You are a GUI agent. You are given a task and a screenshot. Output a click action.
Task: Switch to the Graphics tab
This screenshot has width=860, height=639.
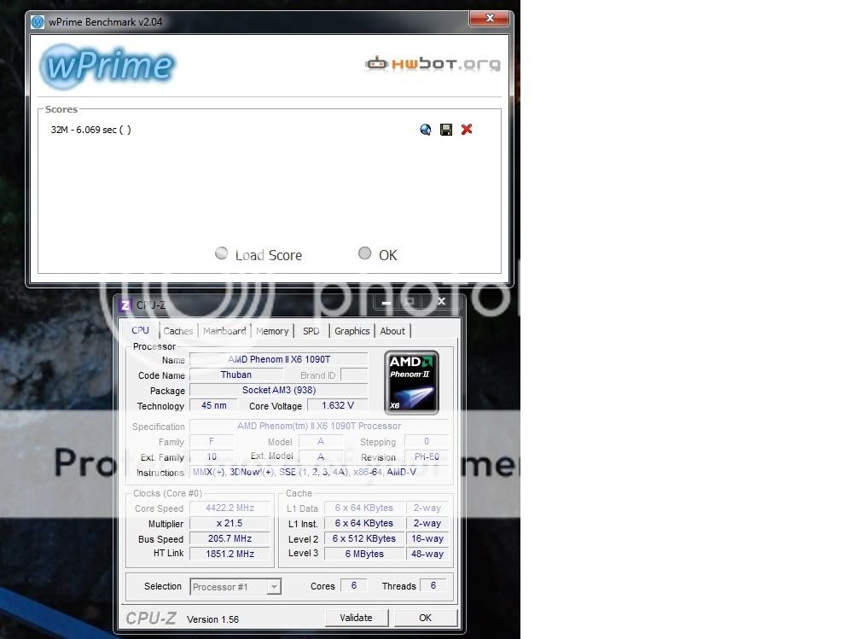(x=351, y=331)
